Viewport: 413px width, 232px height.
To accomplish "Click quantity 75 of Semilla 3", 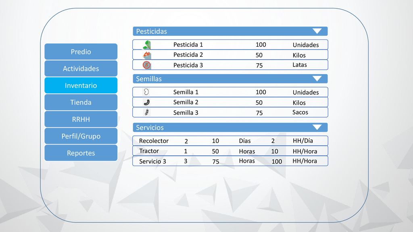I will [259, 113].
